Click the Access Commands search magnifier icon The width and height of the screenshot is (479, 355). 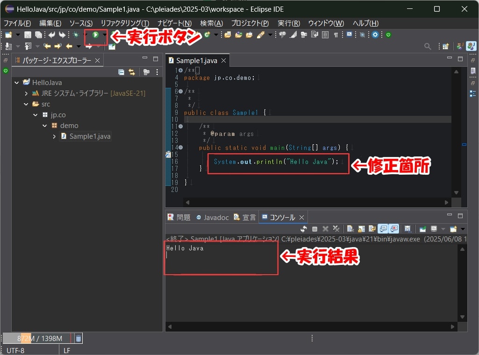click(x=428, y=46)
